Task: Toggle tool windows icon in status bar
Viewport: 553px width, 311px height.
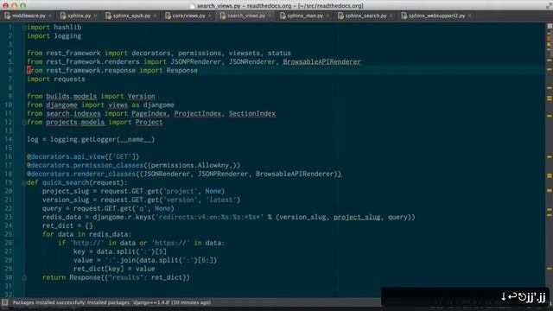Action: 4,302
